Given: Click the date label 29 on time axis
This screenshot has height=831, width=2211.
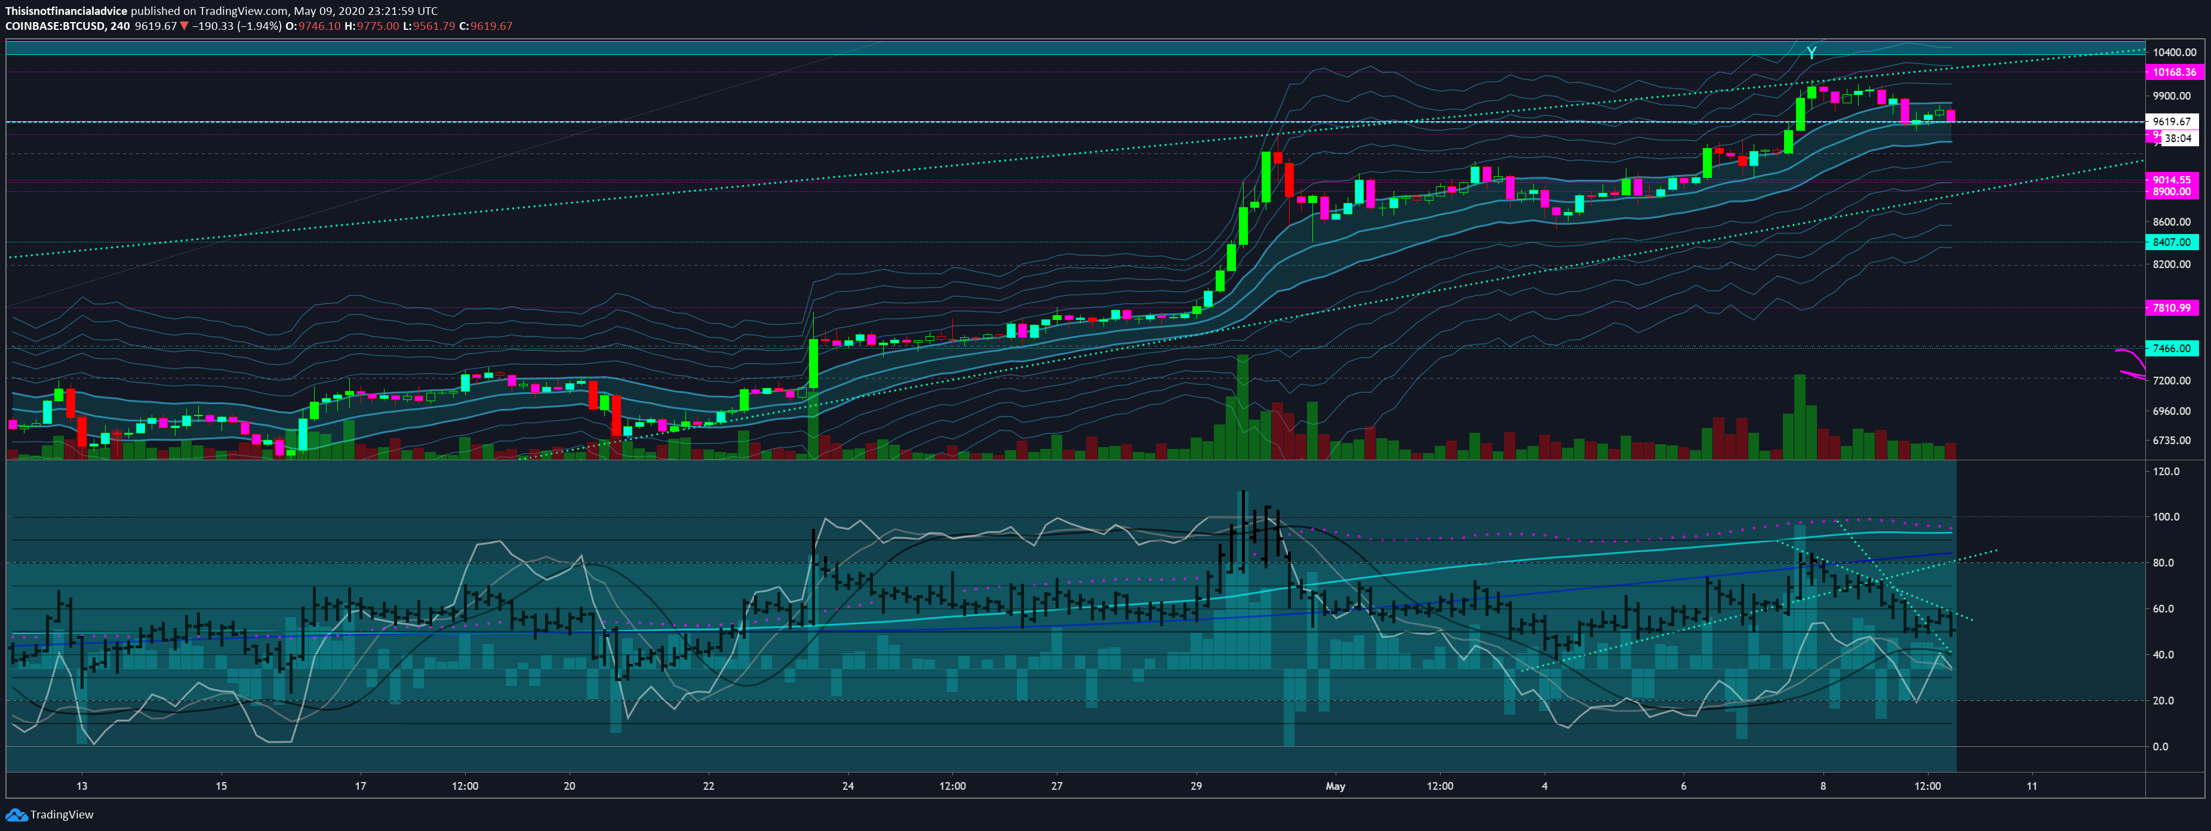Looking at the screenshot, I should [x=1197, y=786].
